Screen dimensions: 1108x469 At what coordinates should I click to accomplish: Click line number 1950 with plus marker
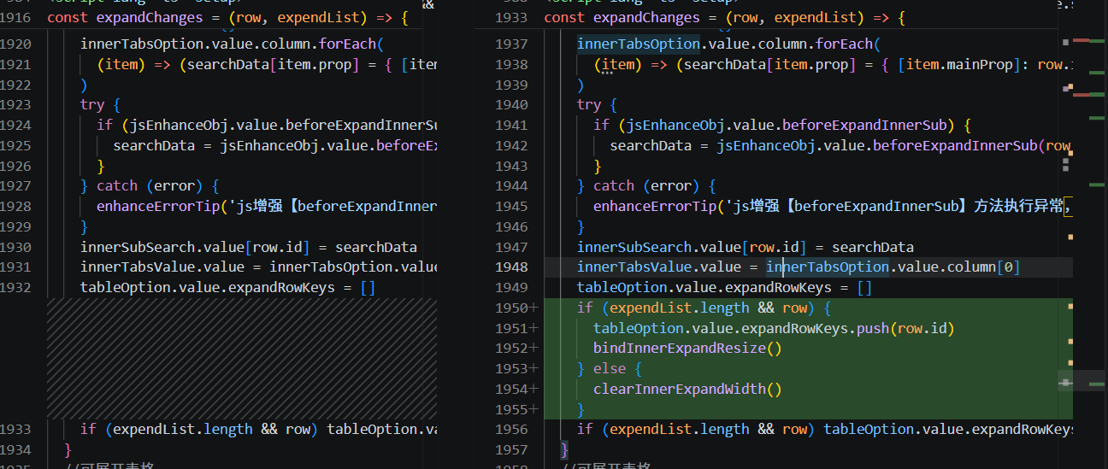(516, 308)
